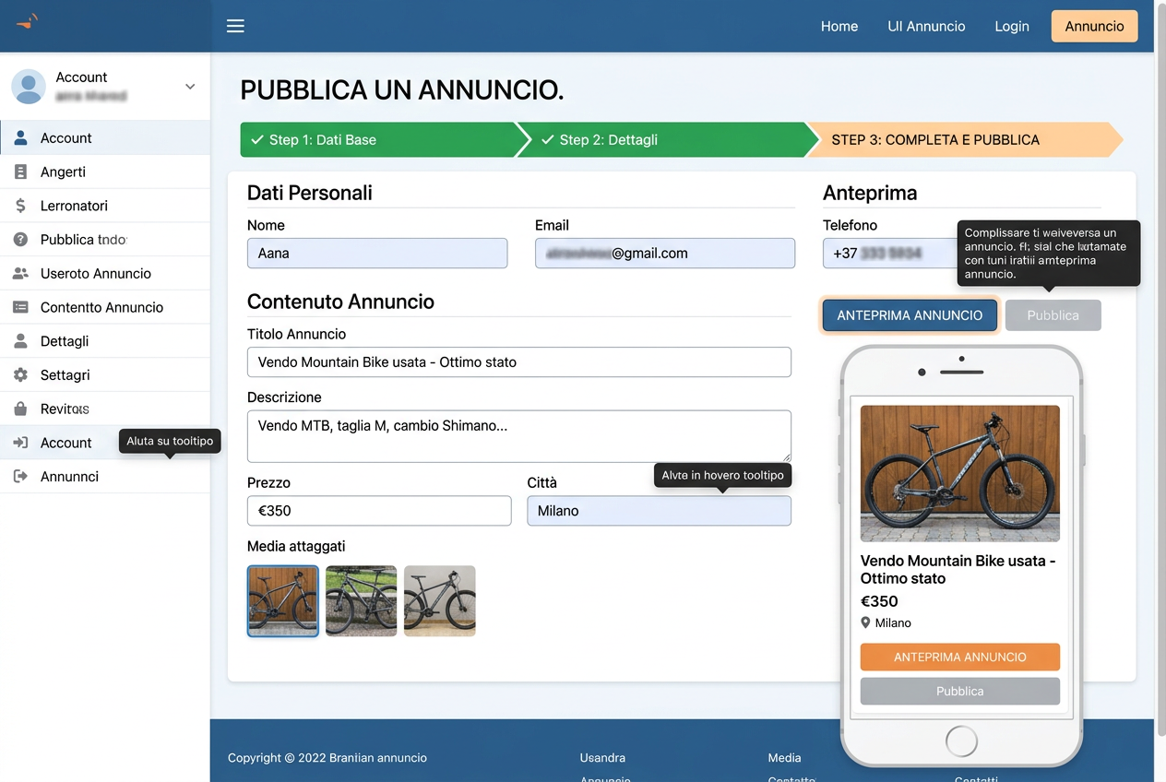Click the 'Aluta su tooitipo' tooltip
This screenshot has height=782, width=1166.
[170, 441]
